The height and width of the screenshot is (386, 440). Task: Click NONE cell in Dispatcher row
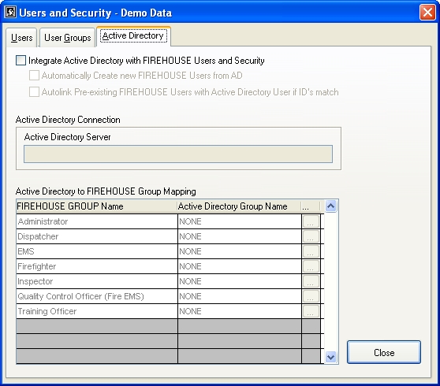(240, 236)
